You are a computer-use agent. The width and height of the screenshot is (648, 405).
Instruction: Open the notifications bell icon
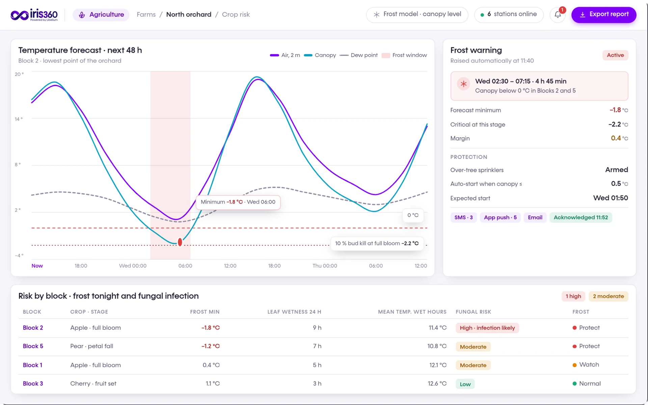(x=558, y=15)
